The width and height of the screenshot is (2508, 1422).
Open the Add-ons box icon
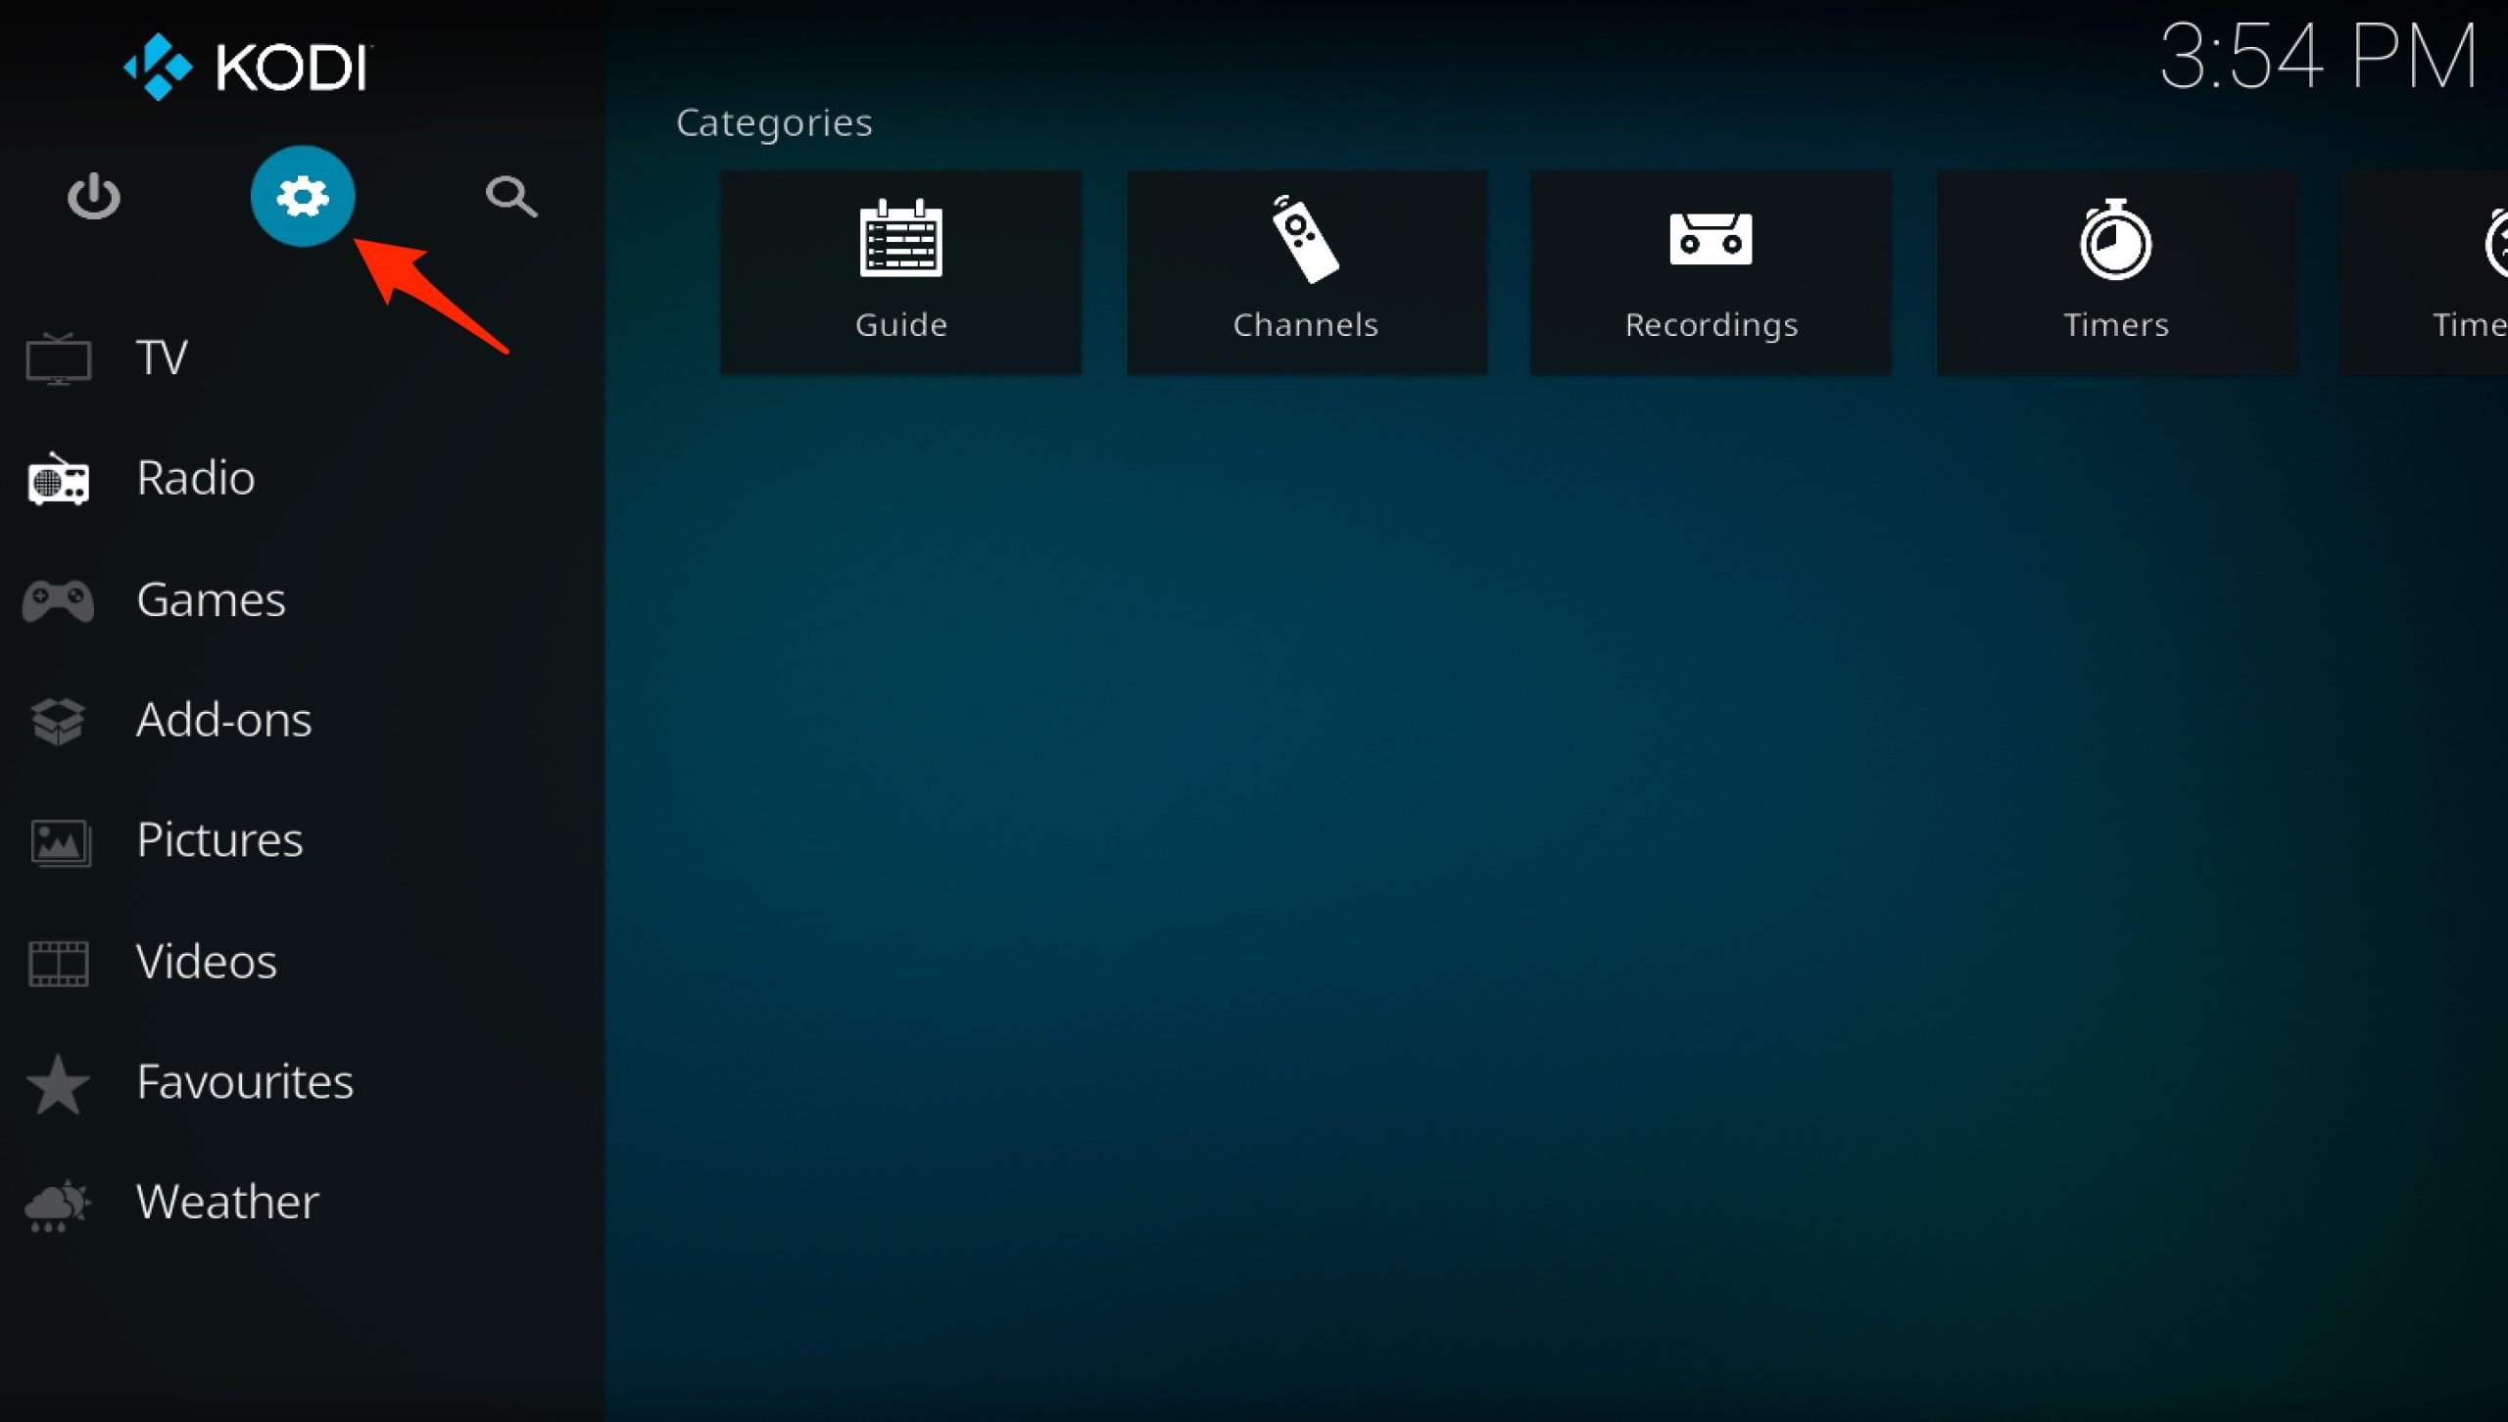60,721
